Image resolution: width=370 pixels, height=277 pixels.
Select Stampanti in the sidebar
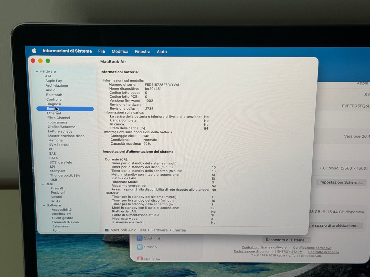pyautogui.click(x=58, y=171)
